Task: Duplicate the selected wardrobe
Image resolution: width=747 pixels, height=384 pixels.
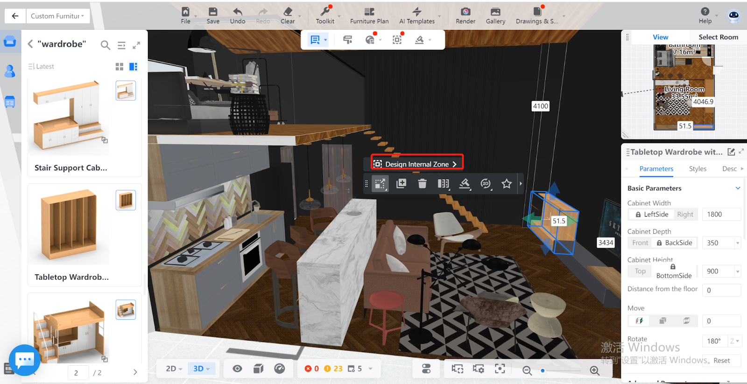Action: coord(401,184)
